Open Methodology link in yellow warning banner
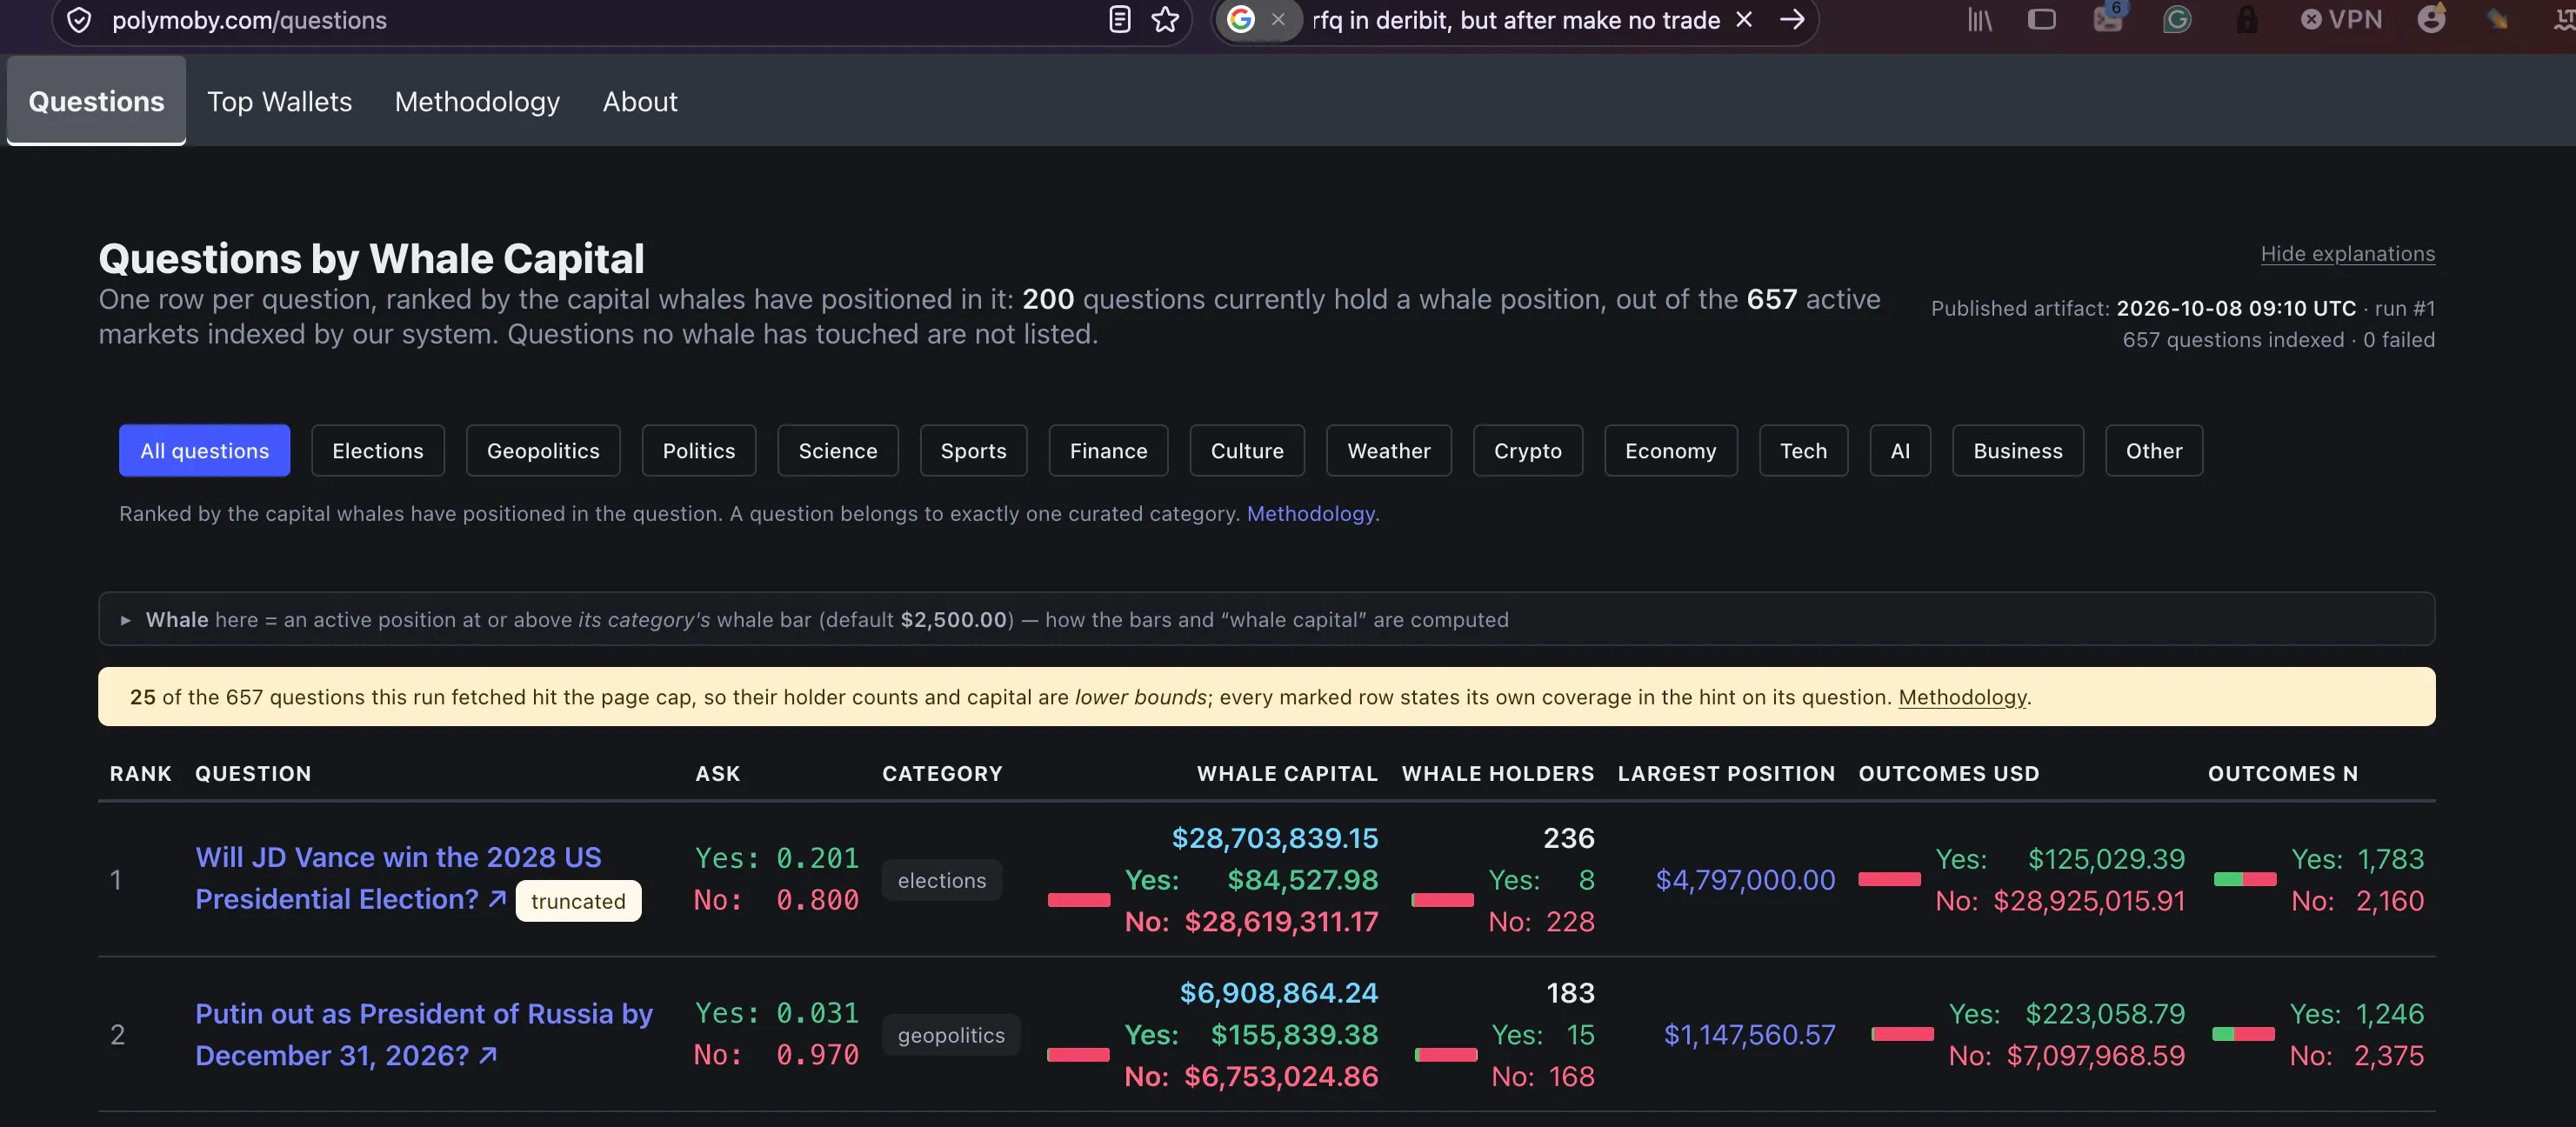 point(1962,697)
